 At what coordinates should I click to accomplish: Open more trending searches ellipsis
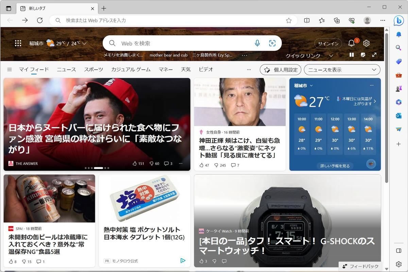coord(244,55)
